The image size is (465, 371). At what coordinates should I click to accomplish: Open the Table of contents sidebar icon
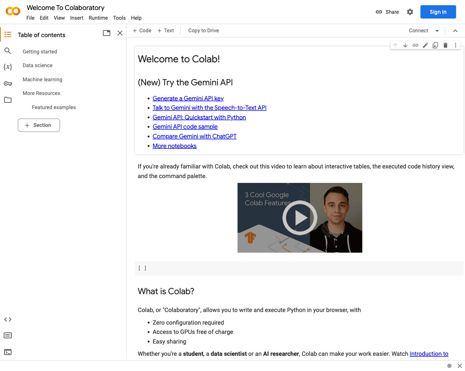click(8, 35)
